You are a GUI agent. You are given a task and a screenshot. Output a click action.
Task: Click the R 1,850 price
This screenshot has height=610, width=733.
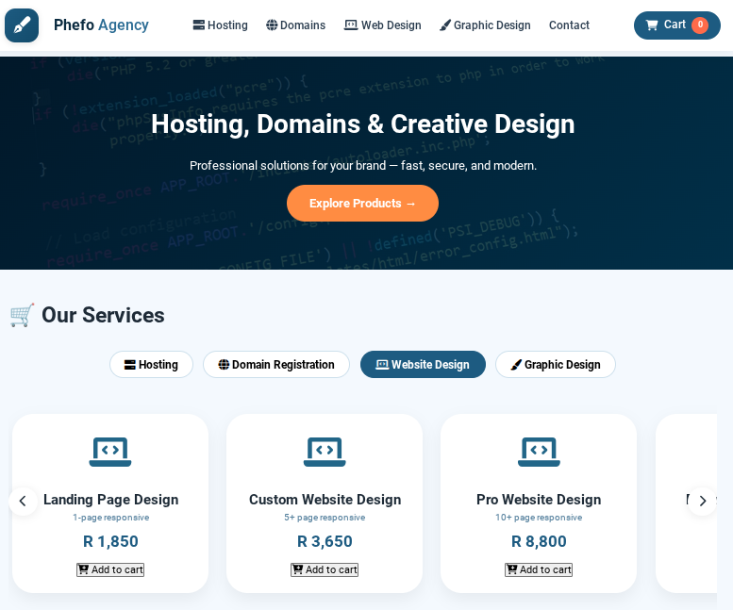pos(110,541)
